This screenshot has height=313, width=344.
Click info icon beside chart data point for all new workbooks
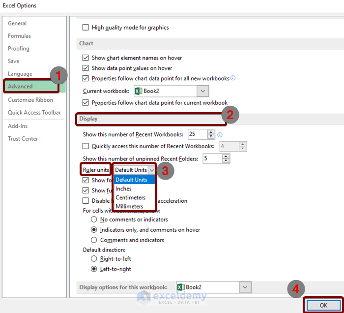click(233, 78)
